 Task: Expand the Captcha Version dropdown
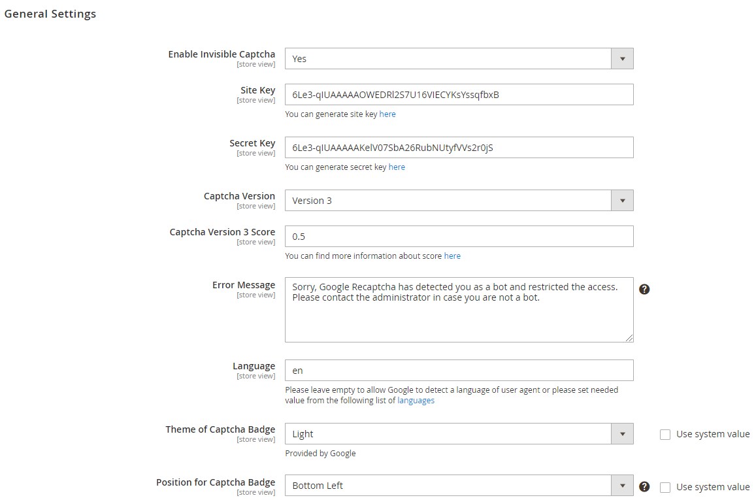[459, 201]
